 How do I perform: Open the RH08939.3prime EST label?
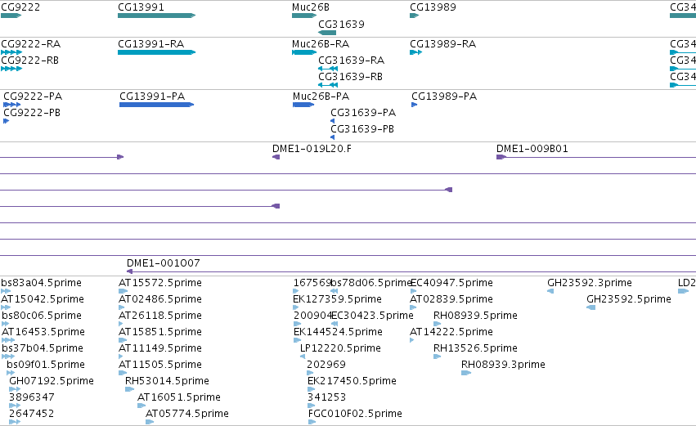(x=503, y=365)
